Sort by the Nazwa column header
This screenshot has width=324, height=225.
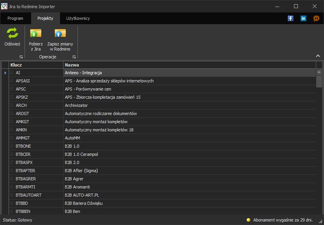point(190,65)
